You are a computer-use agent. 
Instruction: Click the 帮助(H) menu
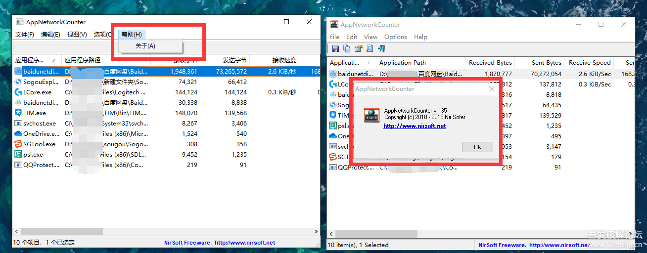coord(132,34)
